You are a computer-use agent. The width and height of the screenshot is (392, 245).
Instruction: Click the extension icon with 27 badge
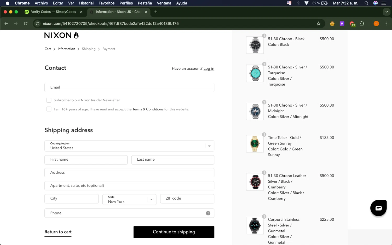(x=352, y=24)
